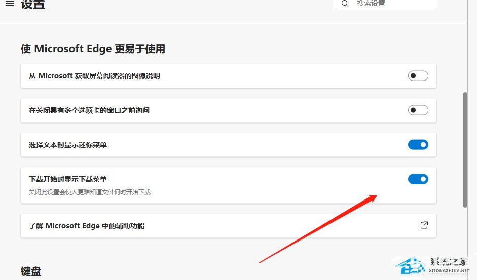Click the 使 Microsoft Edge 更易于使用 heading

coord(93,49)
